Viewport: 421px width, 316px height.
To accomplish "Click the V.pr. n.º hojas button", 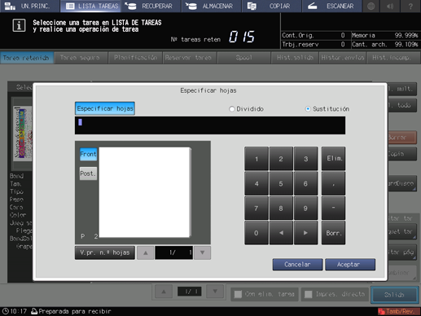I will (x=105, y=252).
